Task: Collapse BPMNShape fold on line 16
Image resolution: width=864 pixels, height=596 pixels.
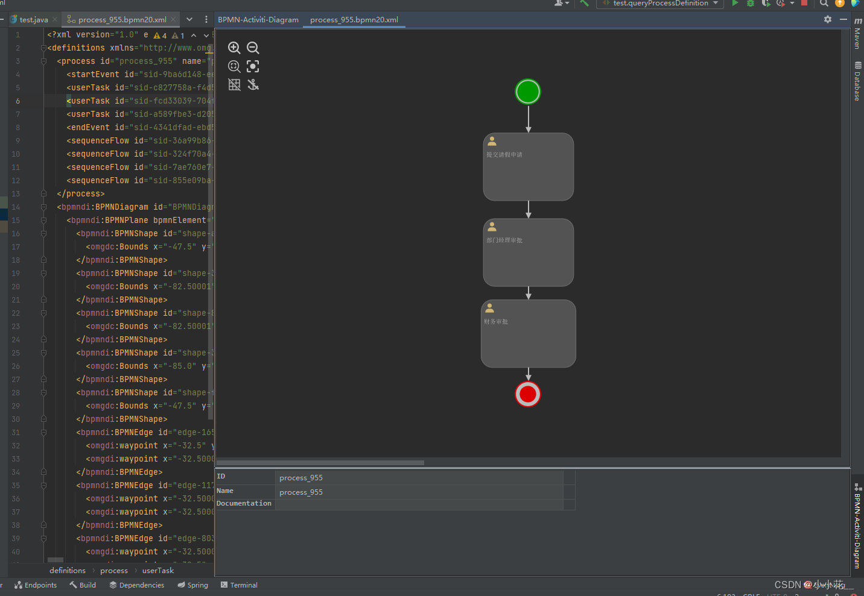Action: (x=43, y=234)
